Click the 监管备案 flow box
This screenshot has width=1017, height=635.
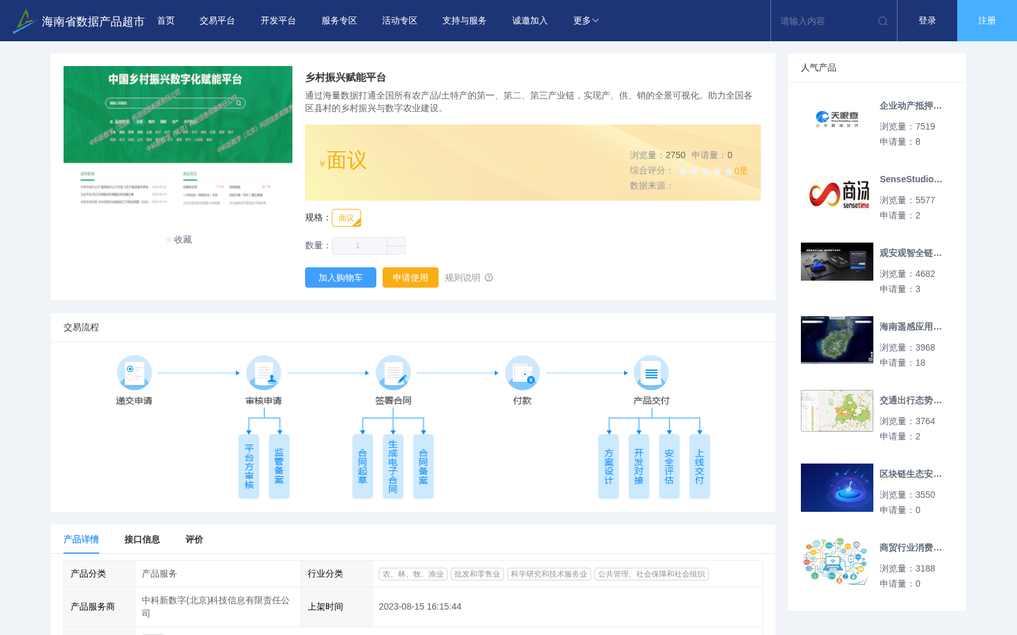pos(279,467)
